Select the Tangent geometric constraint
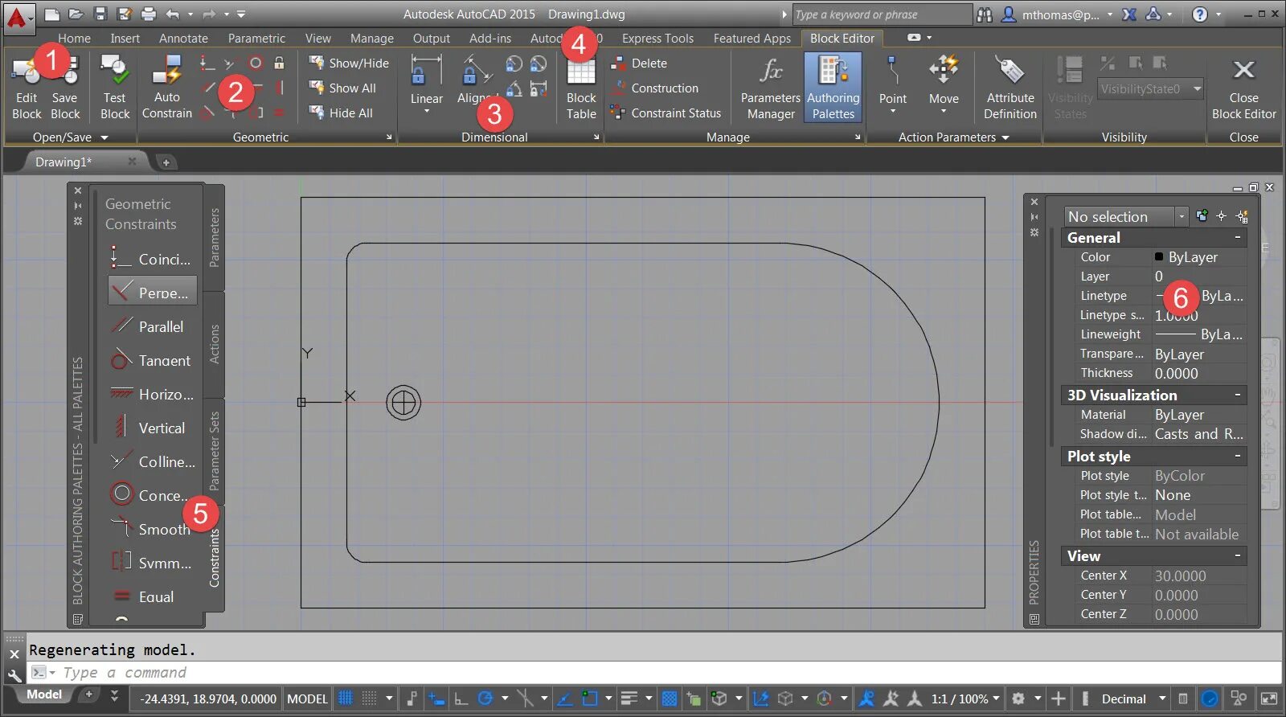The height and width of the screenshot is (717, 1286). [x=153, y=360]
